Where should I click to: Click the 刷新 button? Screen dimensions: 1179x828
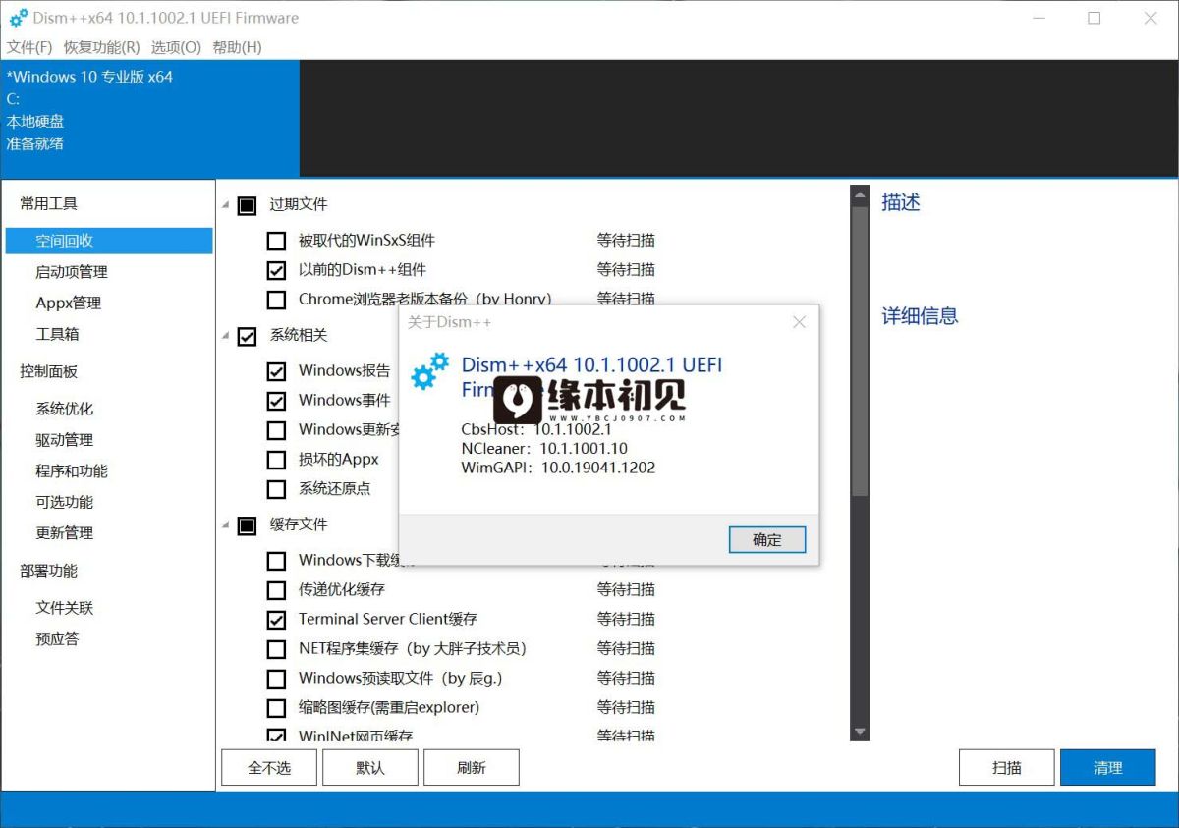471,768
